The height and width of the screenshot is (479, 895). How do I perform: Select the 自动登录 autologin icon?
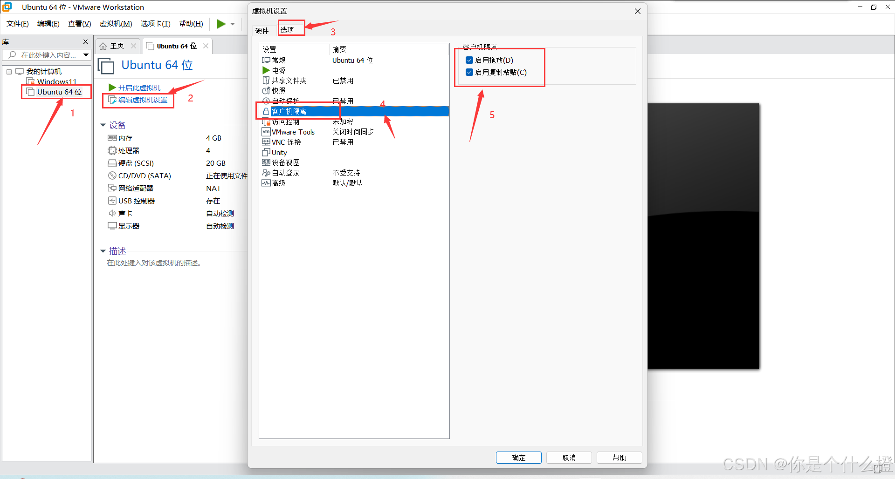[x=266, y=173]
